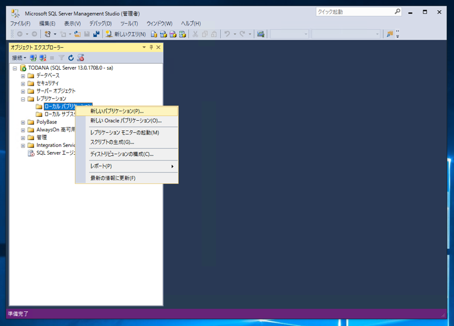The width and height of the screenshot is (454, 326).
Task: Select the TODANA server tree item
Action: click(70, 68)
